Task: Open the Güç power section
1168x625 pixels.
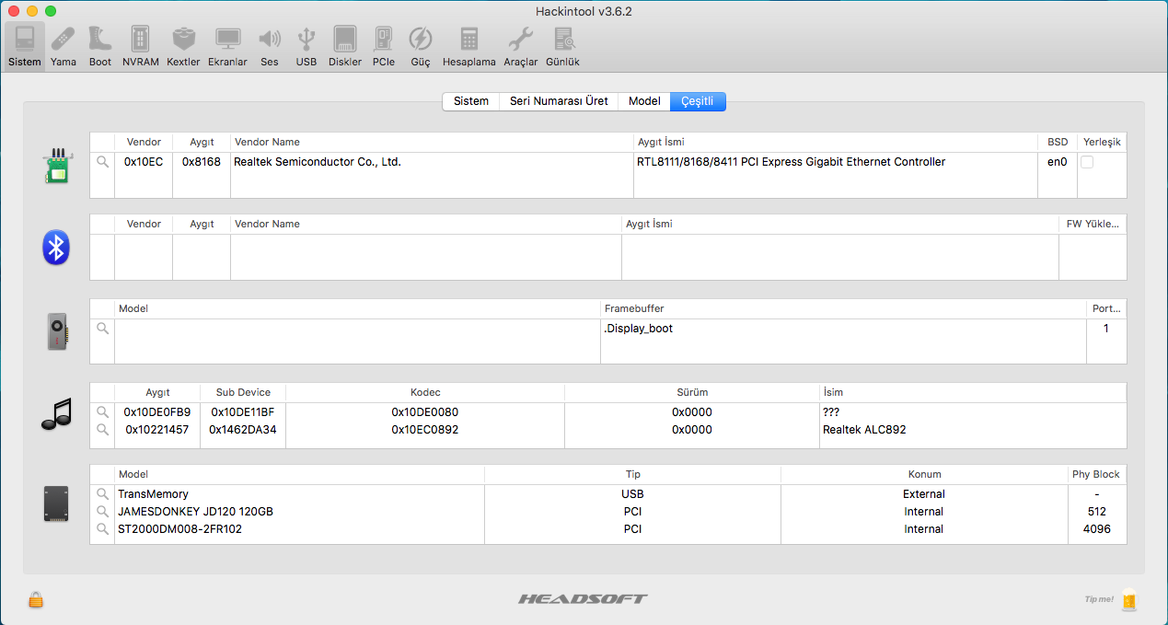Action: (421, 46)
